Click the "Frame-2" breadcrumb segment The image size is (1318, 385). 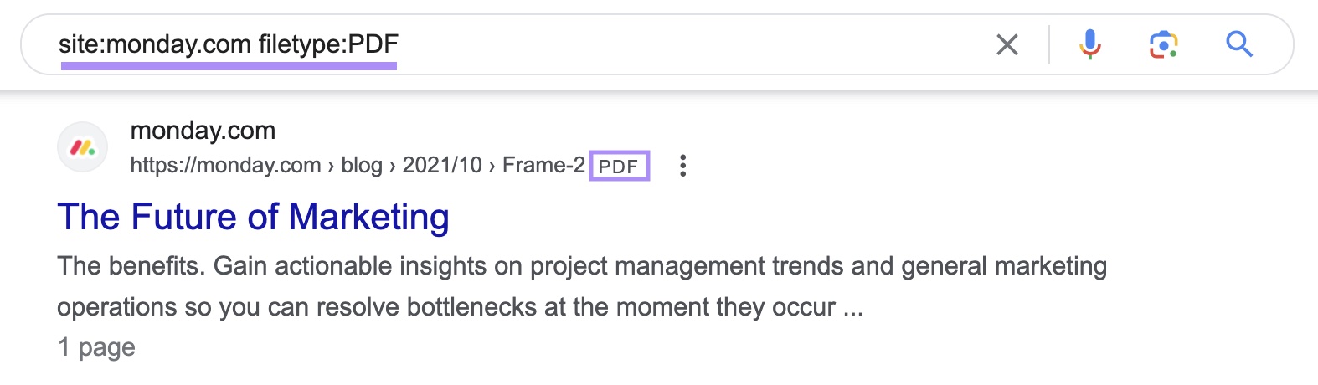[543, 166]
